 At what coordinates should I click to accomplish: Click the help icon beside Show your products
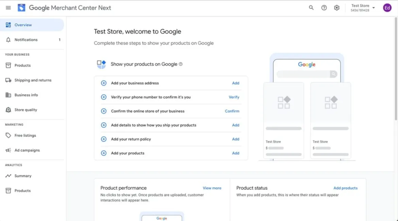tap(180, 64)
